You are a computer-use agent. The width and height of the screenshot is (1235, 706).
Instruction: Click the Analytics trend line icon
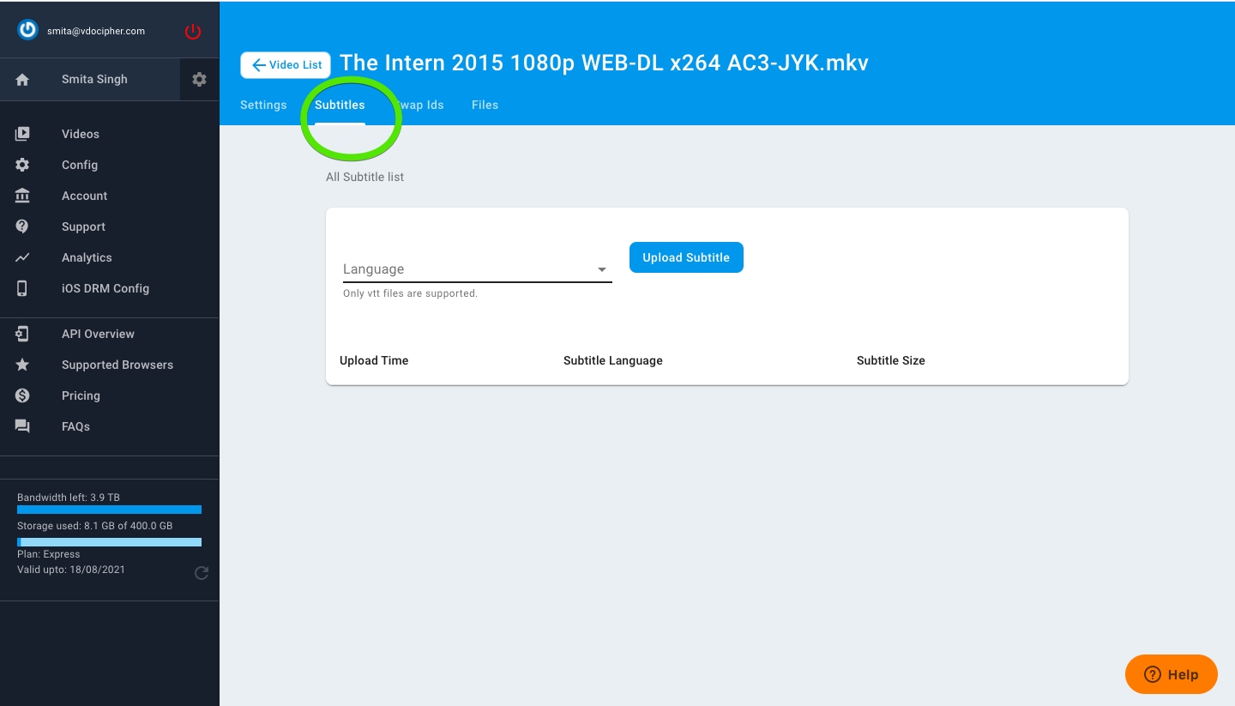click(x=22, y=257)
